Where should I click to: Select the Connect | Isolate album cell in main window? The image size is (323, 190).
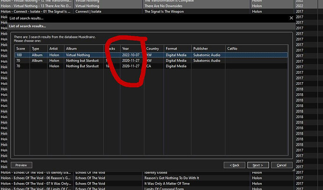point(88,12)
